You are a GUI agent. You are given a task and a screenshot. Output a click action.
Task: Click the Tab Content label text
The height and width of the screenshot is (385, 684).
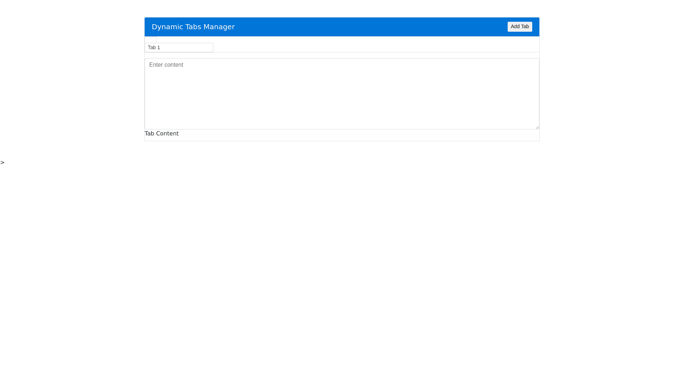tap(161, 134)
